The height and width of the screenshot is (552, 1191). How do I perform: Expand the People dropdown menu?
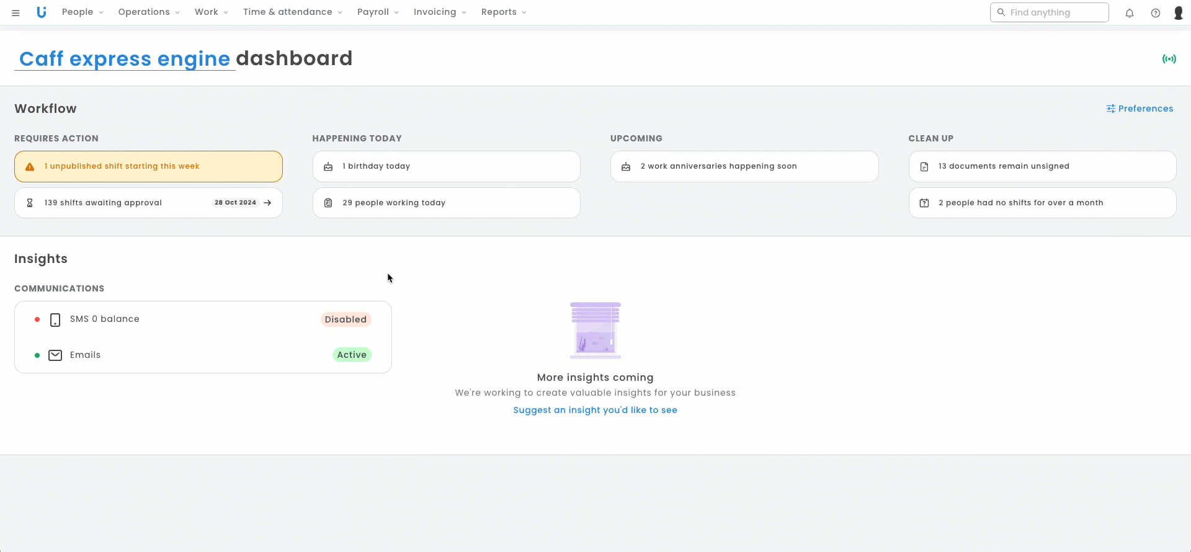point(83,12)
